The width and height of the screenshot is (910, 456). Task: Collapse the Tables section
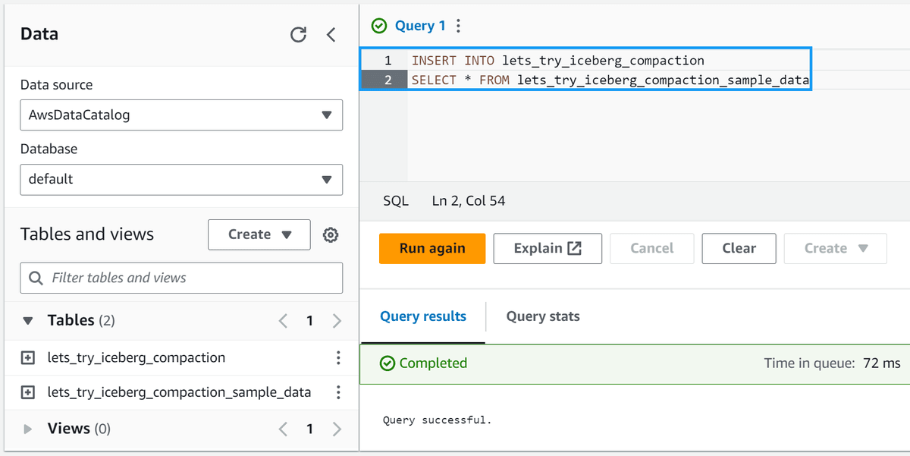point(28,320)
